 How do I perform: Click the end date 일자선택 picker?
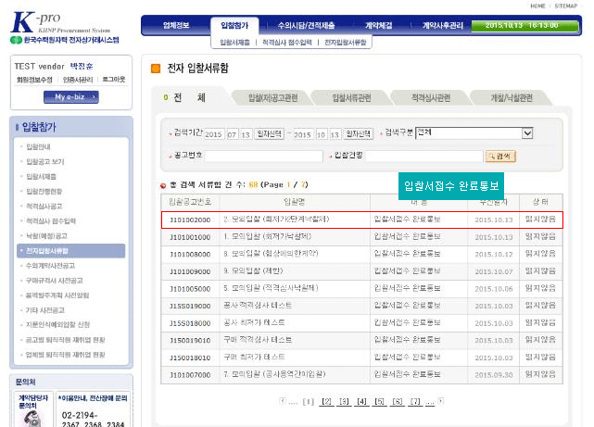tap(359, 134)
